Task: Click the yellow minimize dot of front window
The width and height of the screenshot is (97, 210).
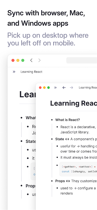Action: [44, 88]
